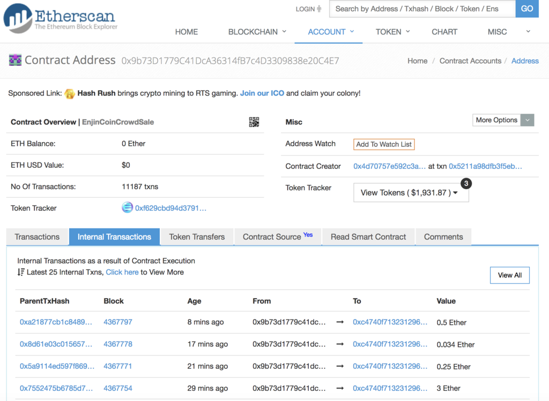Follow the Join our ICO link

(x=262, y=93)
